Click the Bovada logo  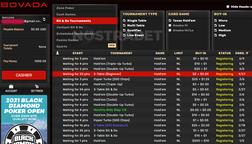[x=24, y=5]
